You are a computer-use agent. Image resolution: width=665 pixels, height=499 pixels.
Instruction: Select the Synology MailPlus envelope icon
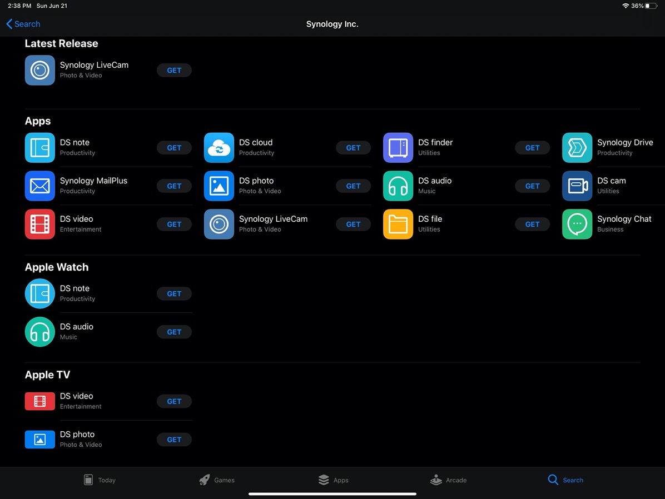click(39, 186)
